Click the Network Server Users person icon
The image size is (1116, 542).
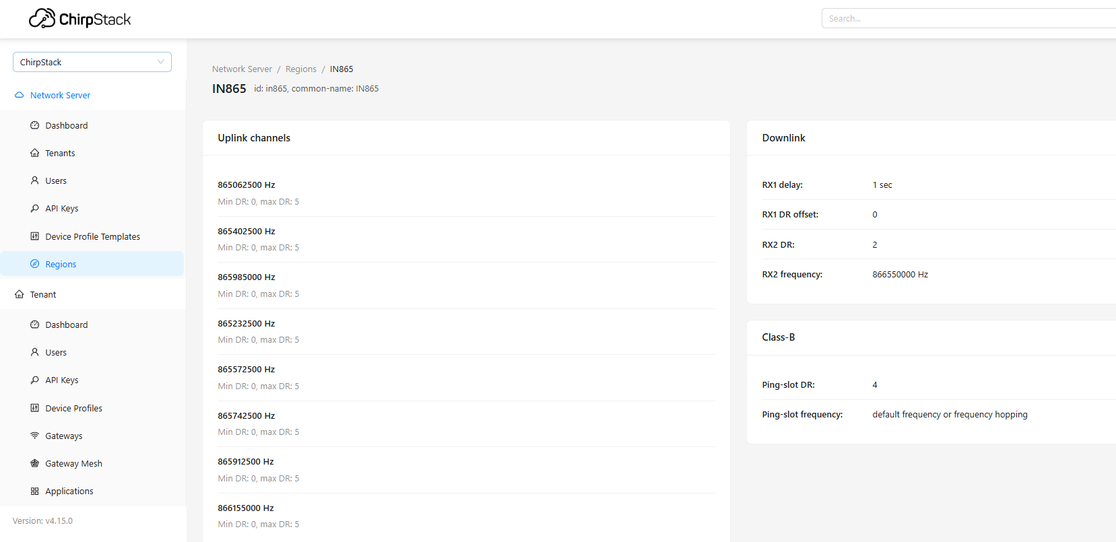35,181
